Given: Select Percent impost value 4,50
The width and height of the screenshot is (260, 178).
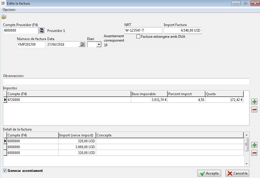Looking at the screenshot, I should (x=186, y=100).
